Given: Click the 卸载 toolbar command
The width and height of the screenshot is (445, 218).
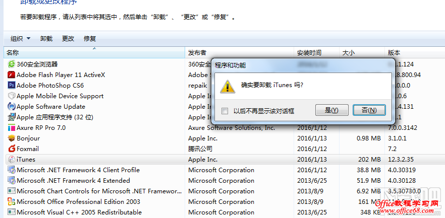Looking at the screenshot, I should (x=46, y=38).
